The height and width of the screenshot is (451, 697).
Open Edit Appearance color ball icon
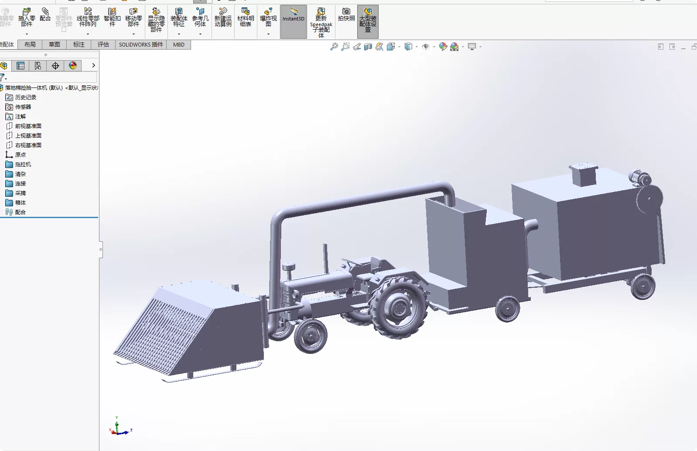[443, 47]
